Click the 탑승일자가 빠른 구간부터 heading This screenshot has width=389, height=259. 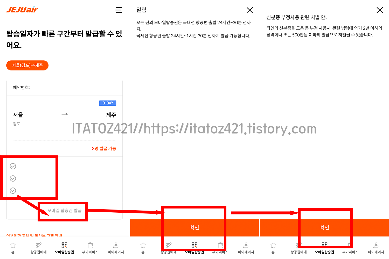(64, 39)
